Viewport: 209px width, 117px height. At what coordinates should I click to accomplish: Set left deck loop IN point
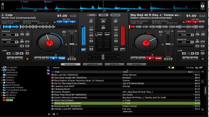click(10, 58)
